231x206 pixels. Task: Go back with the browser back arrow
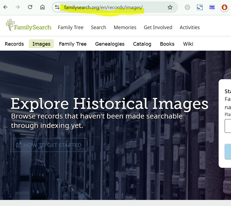point(5,7)
